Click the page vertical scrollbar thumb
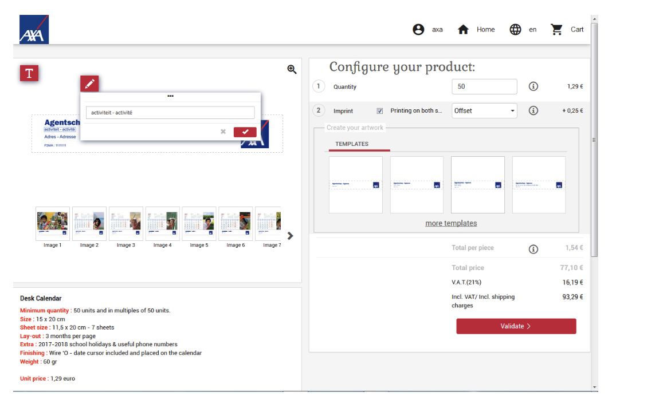Image resolution: width=667 pixels, height=412 pixels. [594, 140]
